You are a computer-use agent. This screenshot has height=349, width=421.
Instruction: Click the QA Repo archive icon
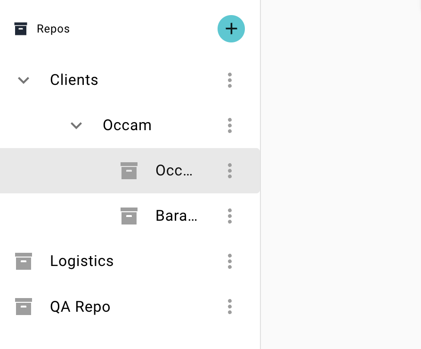24,307
